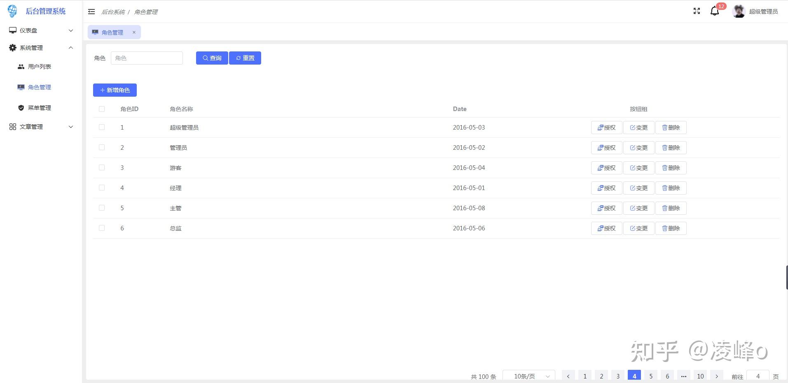788x383 pixels.
Task: Select all rows via header checkbox
Action: 102,109
